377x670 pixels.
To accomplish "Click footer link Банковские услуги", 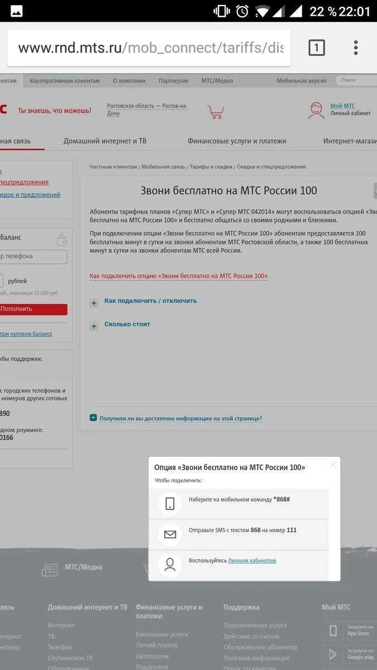I will tap(162, 634).
